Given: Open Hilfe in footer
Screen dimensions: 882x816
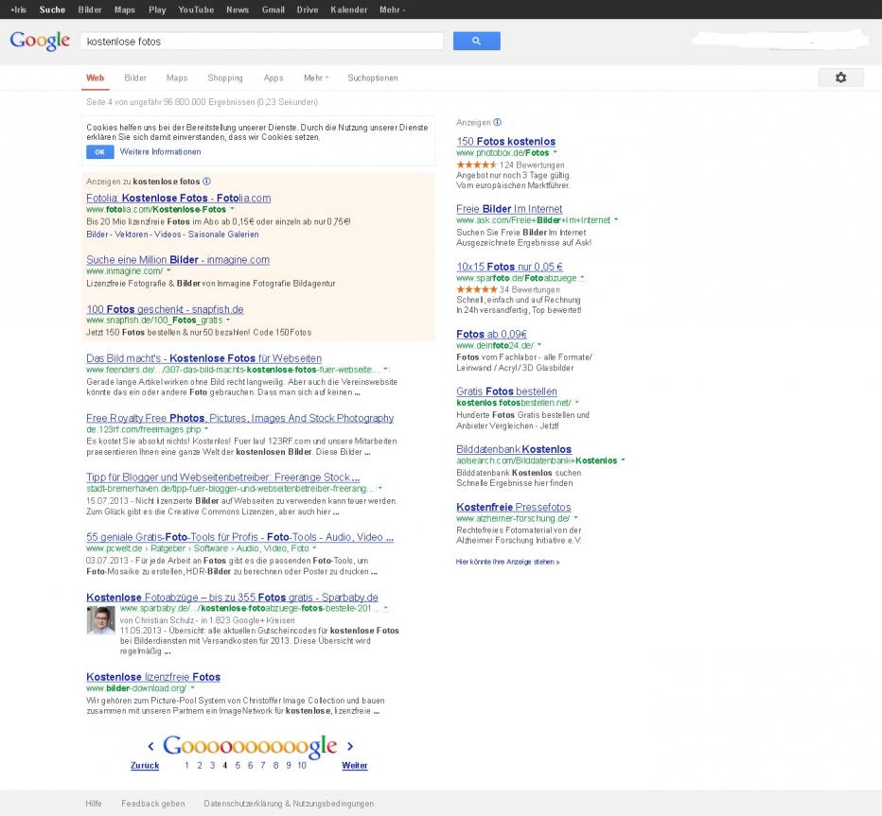Looking at the screenshot, I should click(x=94, y=803).
